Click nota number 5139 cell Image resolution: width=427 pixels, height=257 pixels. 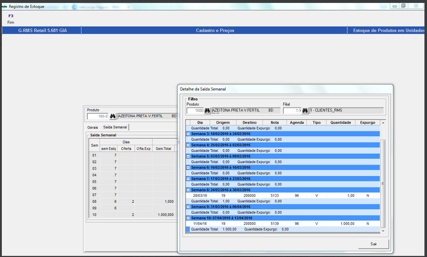point(274,224)
